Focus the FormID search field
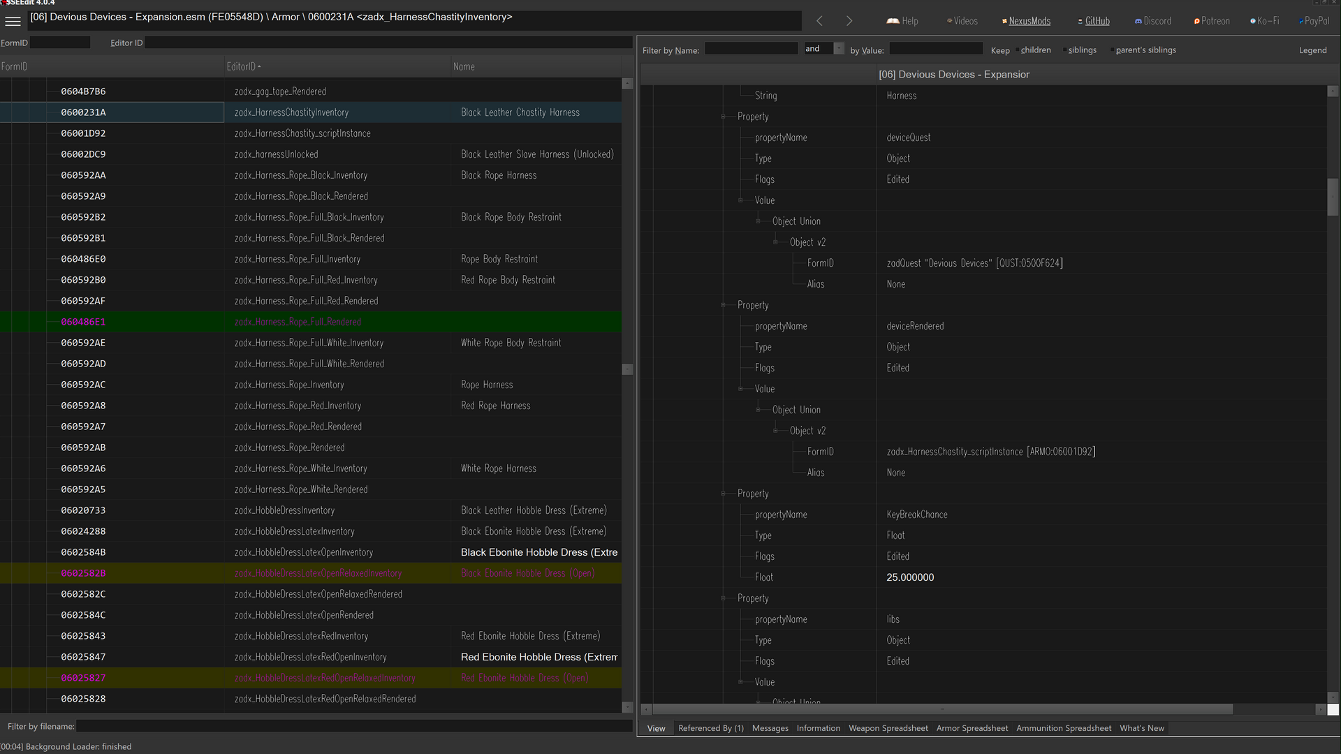The height and width of the screenshot is (754, 1341). tap(60, 43)
